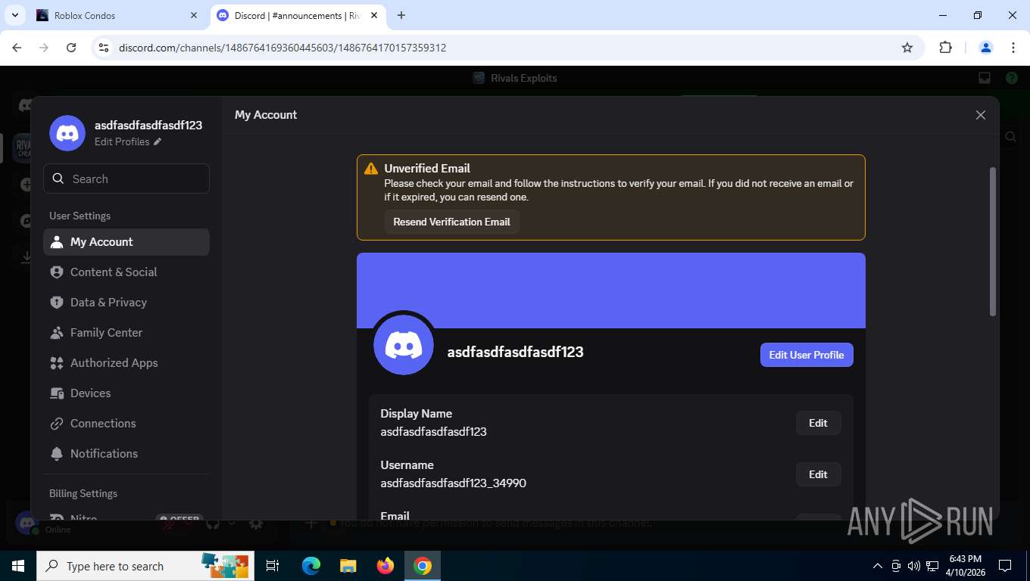This screenshot has height=581, width=1030.
Task: Click the Chrome icon on the taskbar
Action: coord(423,566)
